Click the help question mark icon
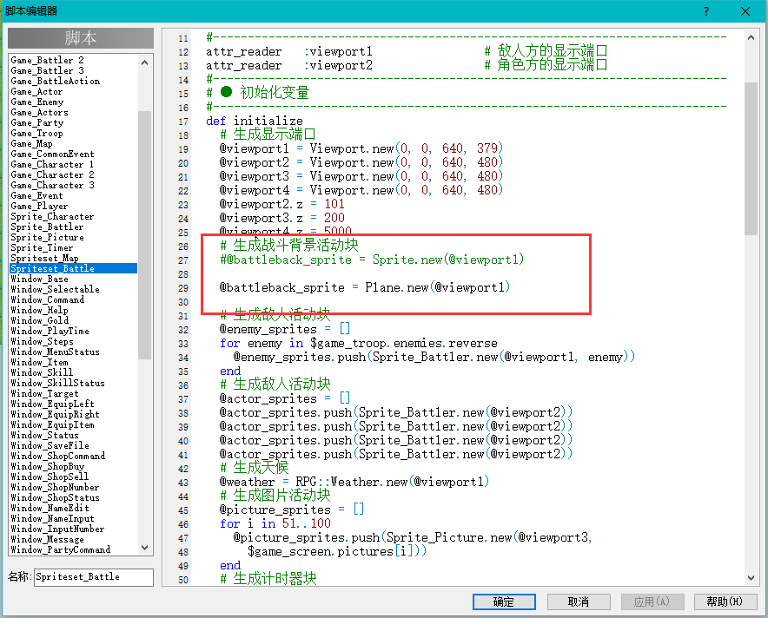Viewport: 768px width, 618px height. [705, 11]
